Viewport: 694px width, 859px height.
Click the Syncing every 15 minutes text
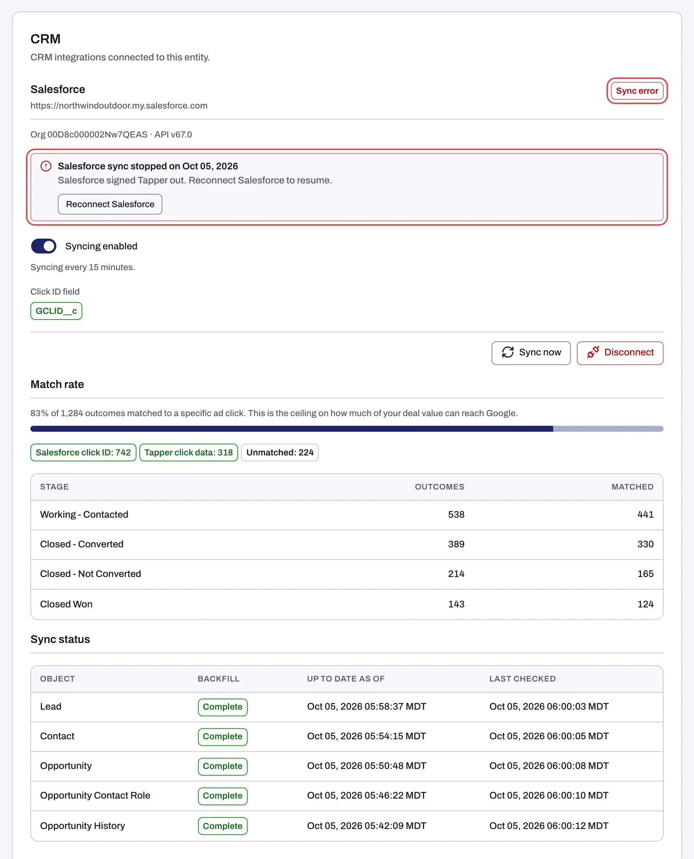point(82,268)
